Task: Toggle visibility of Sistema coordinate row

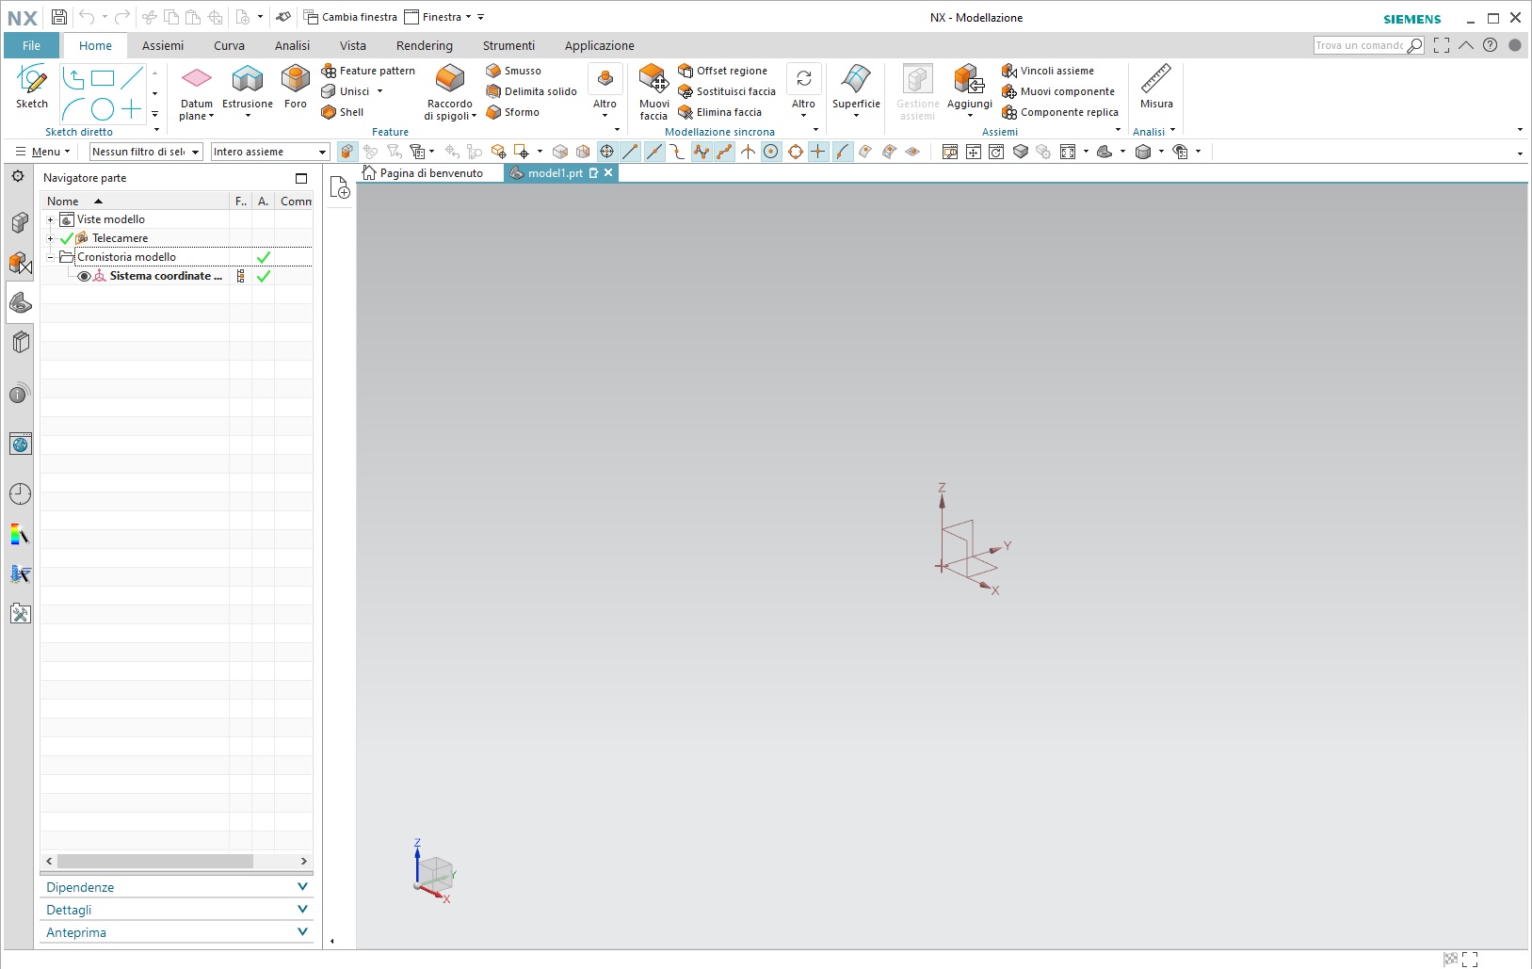Action: [x=84, y=276]
